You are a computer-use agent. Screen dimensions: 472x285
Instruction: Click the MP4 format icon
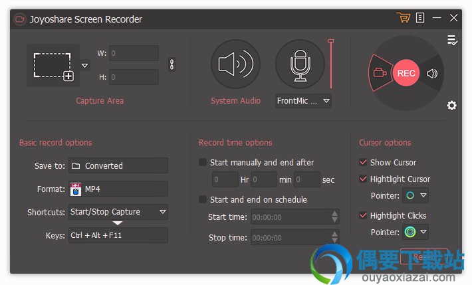pos(76,189)
